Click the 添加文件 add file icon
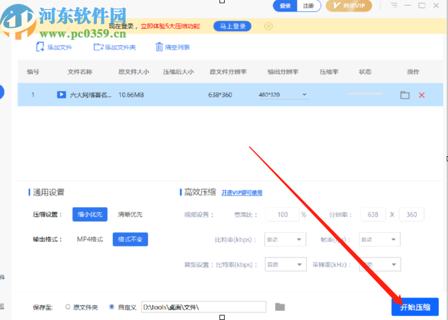448x320 pixels. pos(40,47)
